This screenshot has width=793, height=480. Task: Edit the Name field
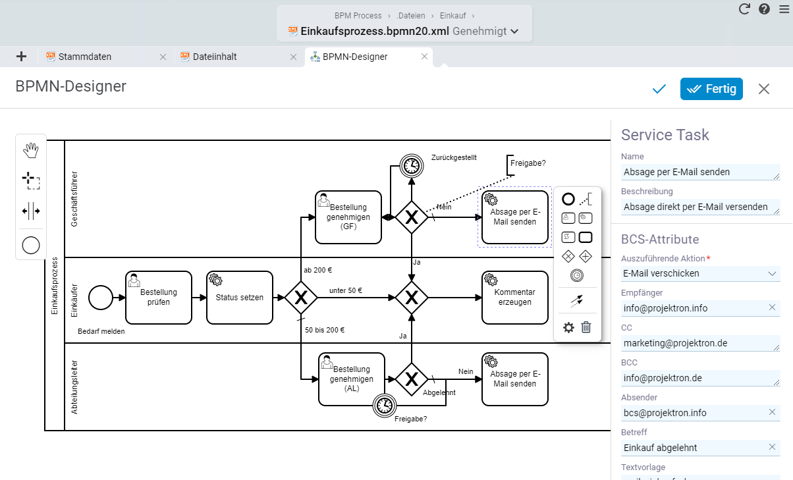[x=700, y=172]
